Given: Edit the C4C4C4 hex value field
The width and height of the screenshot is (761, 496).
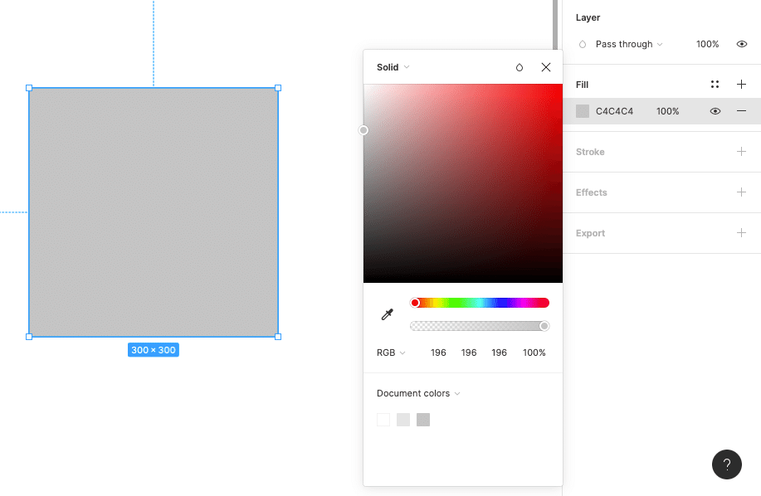Looking at the screenshot, I should pos(614,111).
